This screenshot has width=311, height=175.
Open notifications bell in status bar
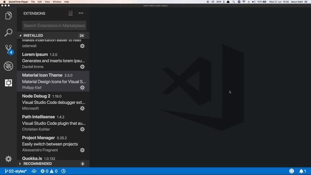pos(302,171)
